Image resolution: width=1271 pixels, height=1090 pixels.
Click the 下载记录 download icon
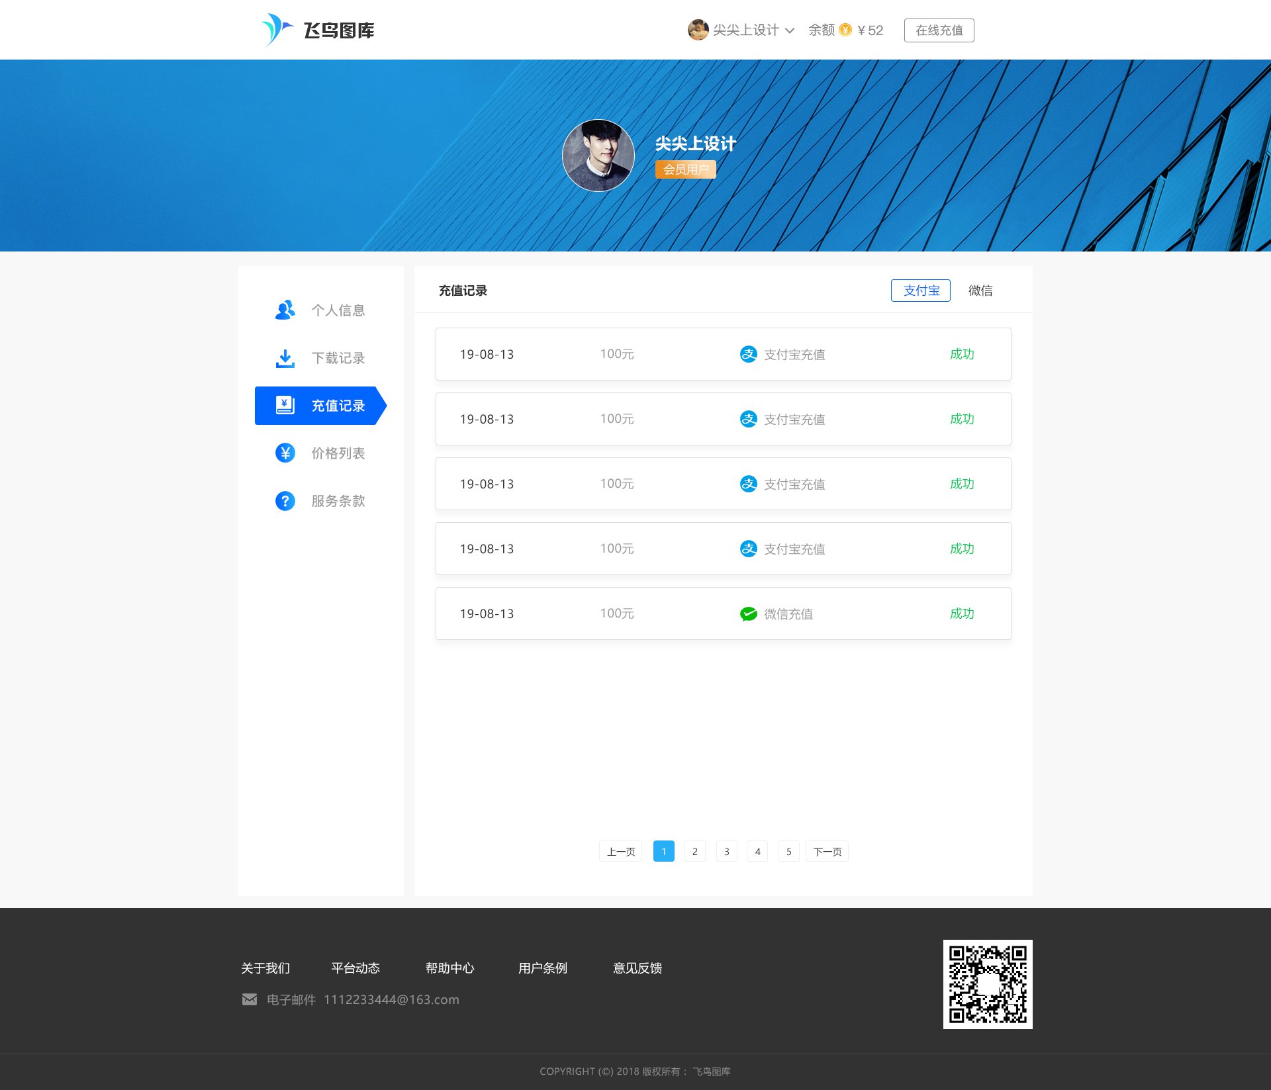285,358
